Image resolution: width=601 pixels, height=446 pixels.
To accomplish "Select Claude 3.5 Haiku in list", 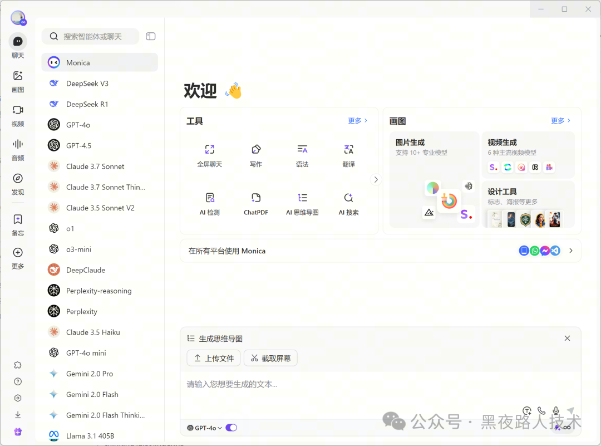I will pyautogui.click(x=100, y=332).
